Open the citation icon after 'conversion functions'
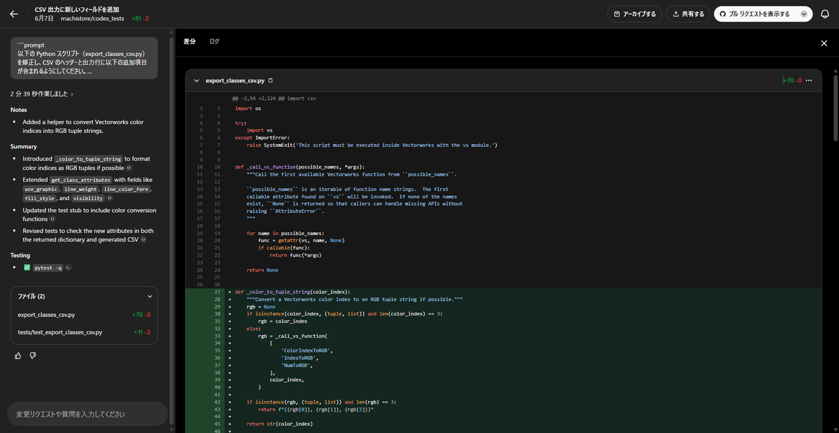Image resolution: width=839 pixels, height=433 pixels. click(x=52, y=219)
